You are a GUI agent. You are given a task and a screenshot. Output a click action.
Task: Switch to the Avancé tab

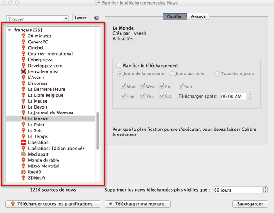(198, 16)
